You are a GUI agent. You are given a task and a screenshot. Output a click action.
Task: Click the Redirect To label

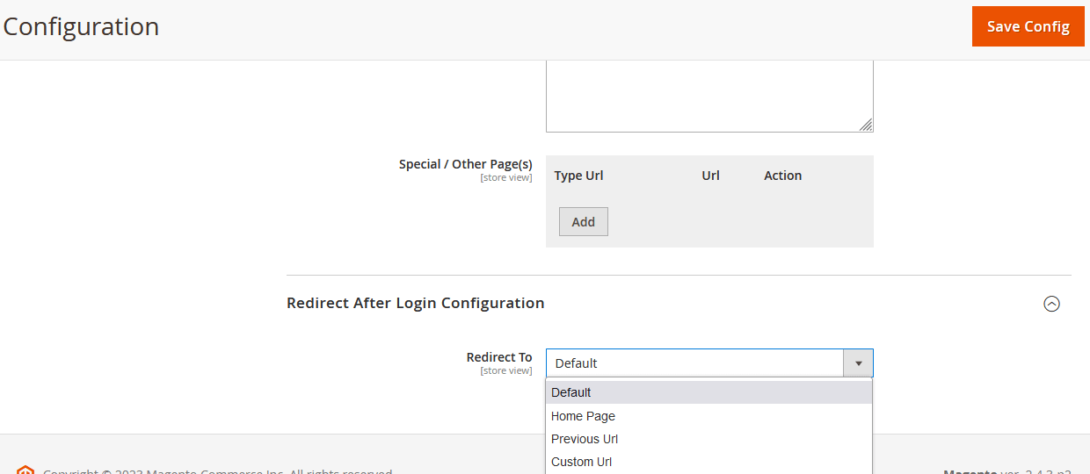[x=499, y=357]
